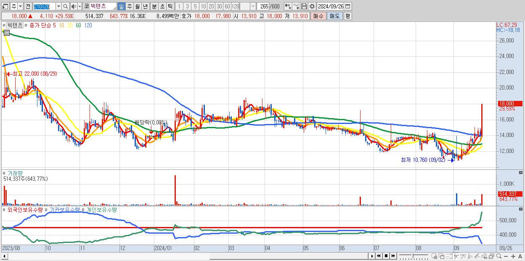Image resolution: width=525 pixels, height=261 pixels.
Task: Click the 매수 buy button
Action: [x=318, y=16]
